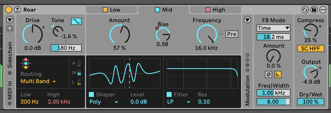This screenshot has width=331, height=113.
Task: Click the 8.00 Width field
Action: tap(274, 102)
